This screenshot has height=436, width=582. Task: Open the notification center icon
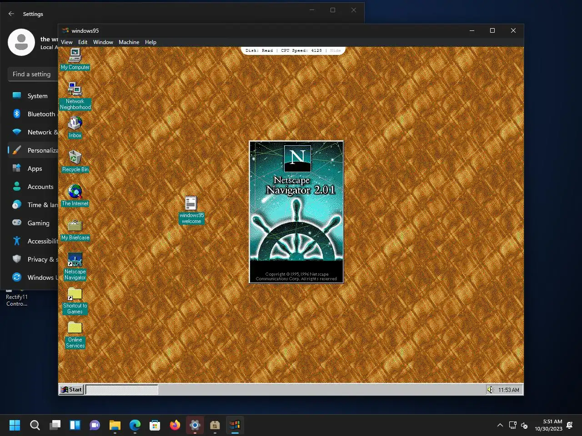click(570, 425)
